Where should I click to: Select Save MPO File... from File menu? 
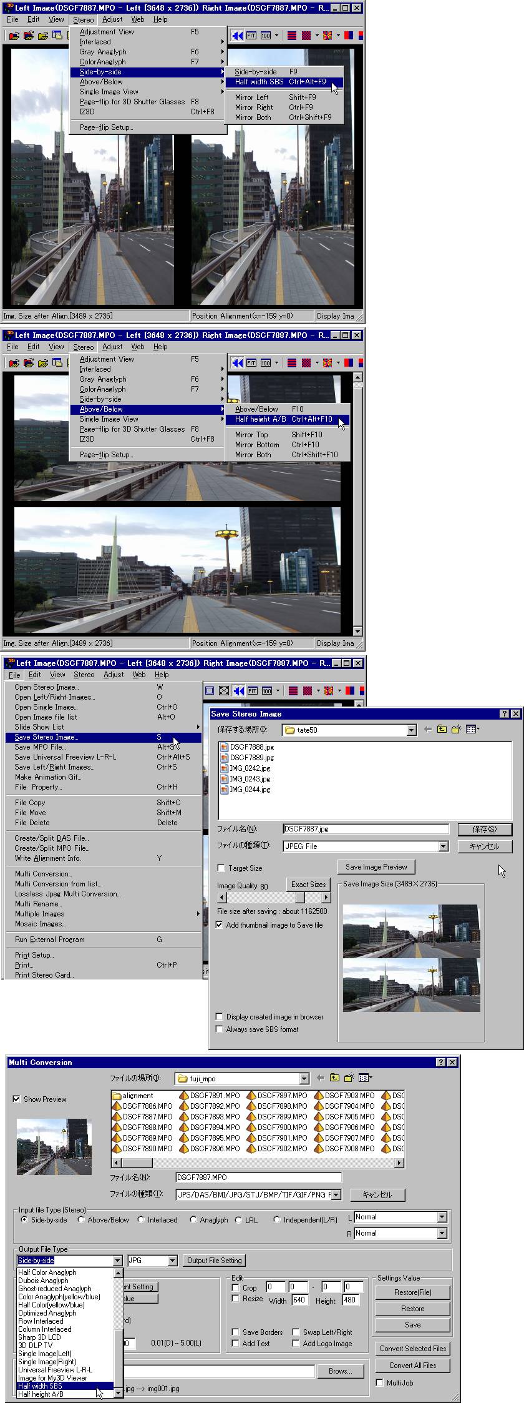104,747
